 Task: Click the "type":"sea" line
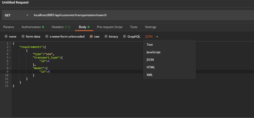point(43,54)
